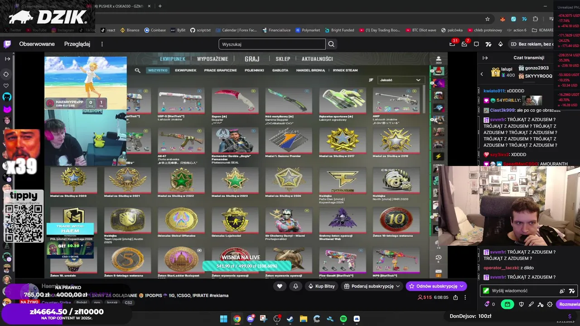
Task: Open the notifications inbox showing 31
Action: (452, 44)
